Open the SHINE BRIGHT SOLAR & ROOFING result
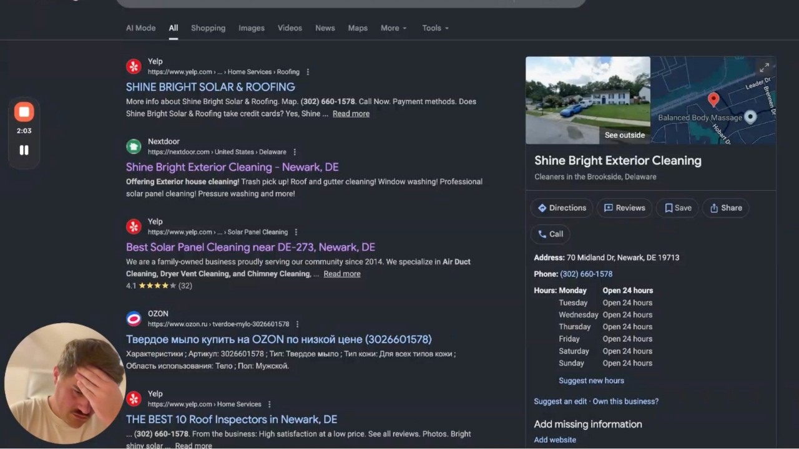799x449 pixels. point(210,87)
